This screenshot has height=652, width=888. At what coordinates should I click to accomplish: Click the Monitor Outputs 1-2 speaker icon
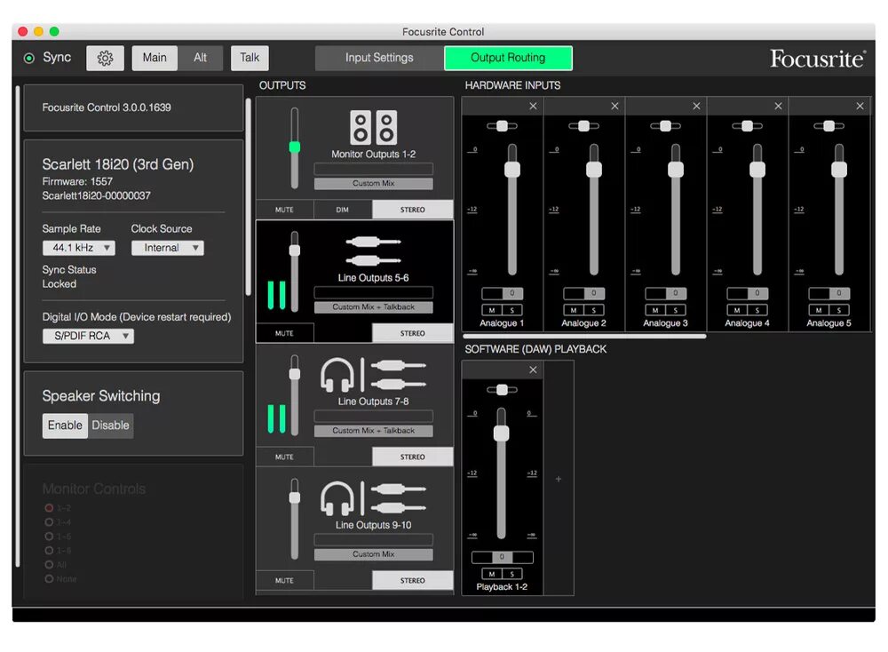(x=373, y=127)
